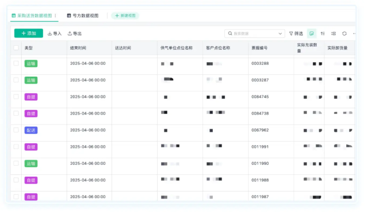The image size is (380, 212).
Task: Click the green highlighted view-mode icon in toolbar
Action: (x=312, y=34)
